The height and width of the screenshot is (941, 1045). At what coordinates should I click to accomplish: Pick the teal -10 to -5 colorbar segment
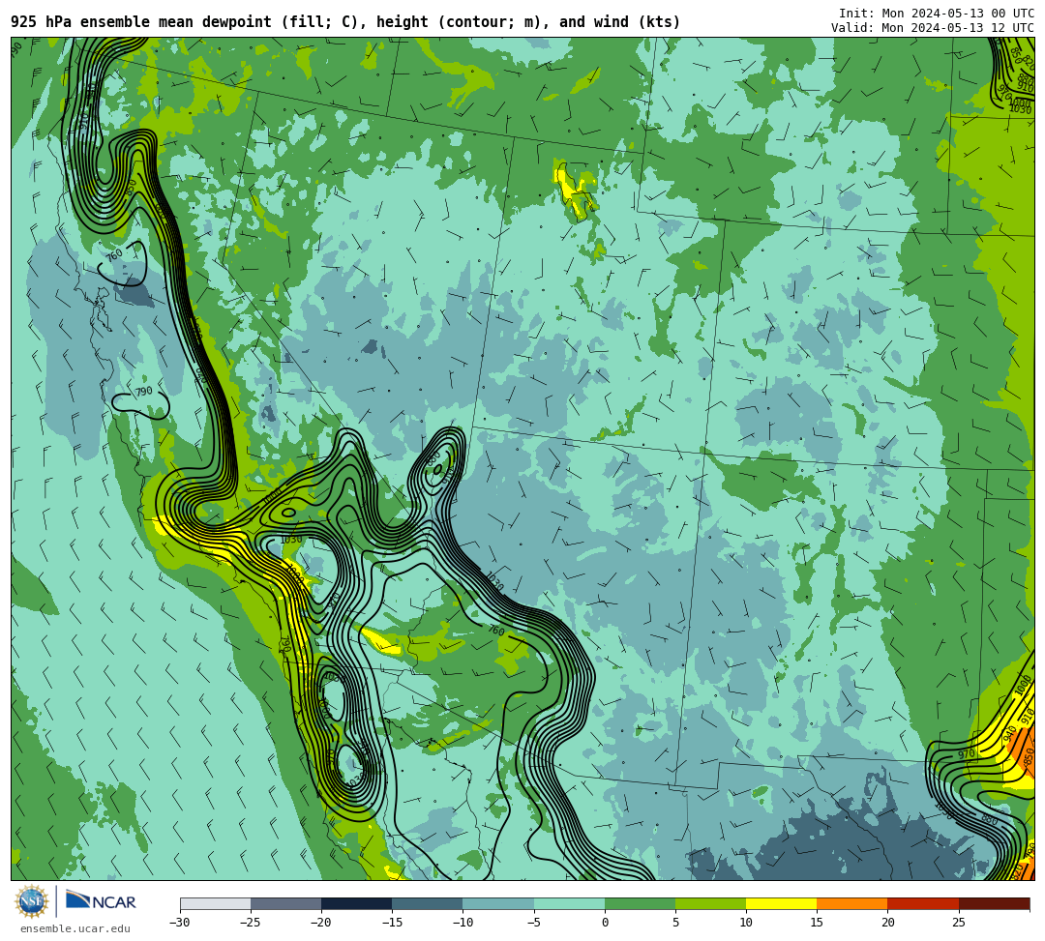click(x=498, y=903)
